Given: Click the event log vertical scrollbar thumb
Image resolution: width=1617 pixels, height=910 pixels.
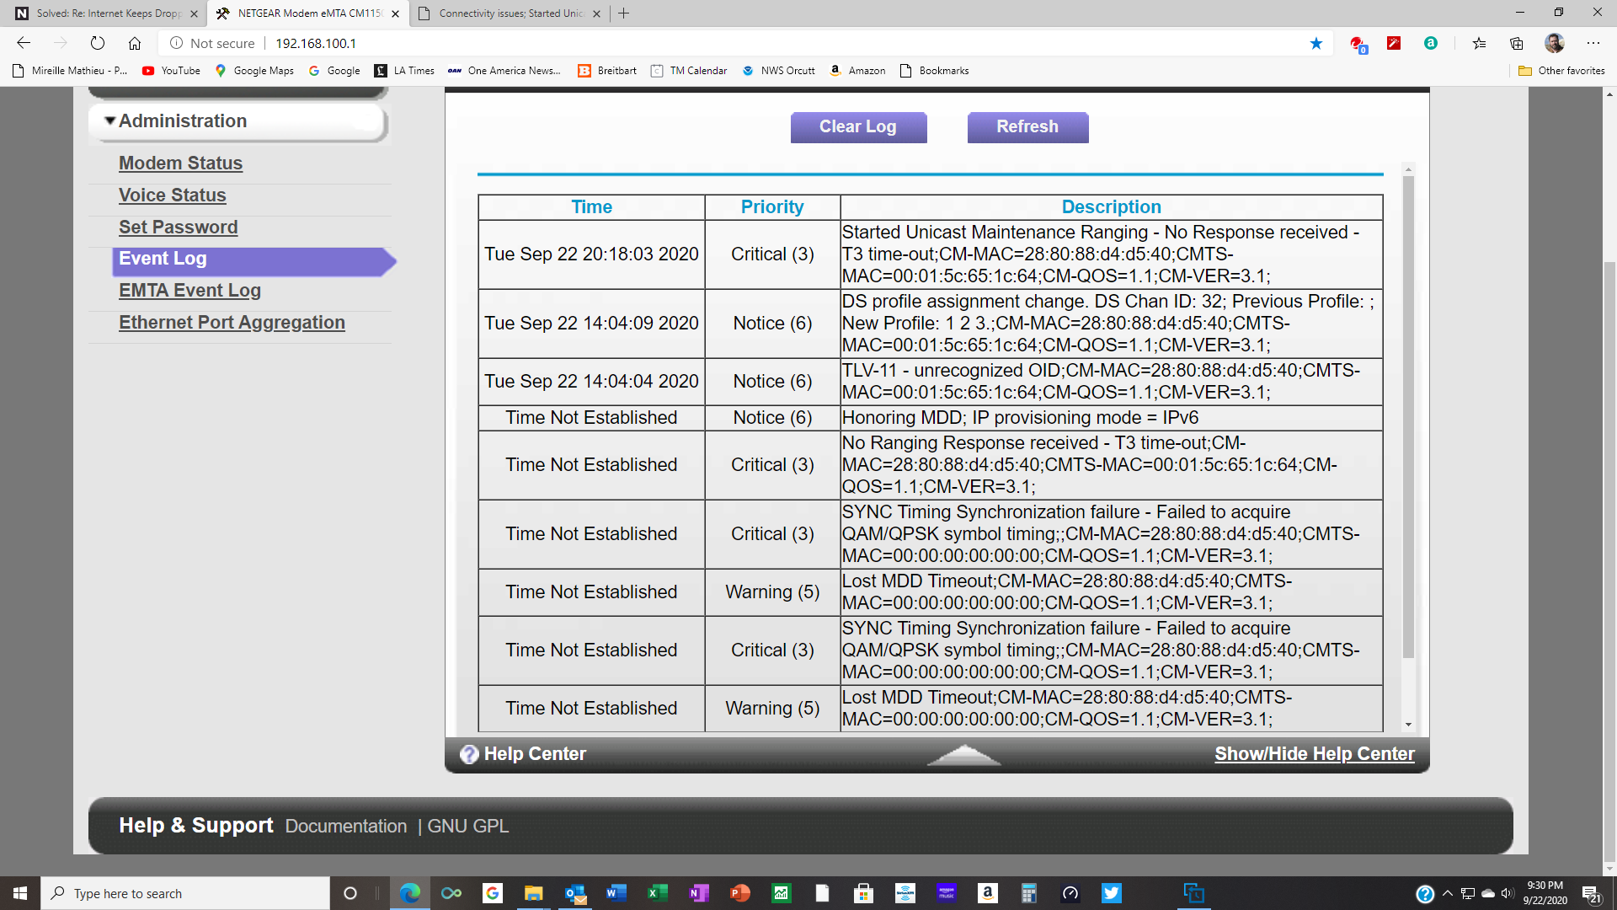Looking at the screenshot, I should click(x=1408, y=416).
